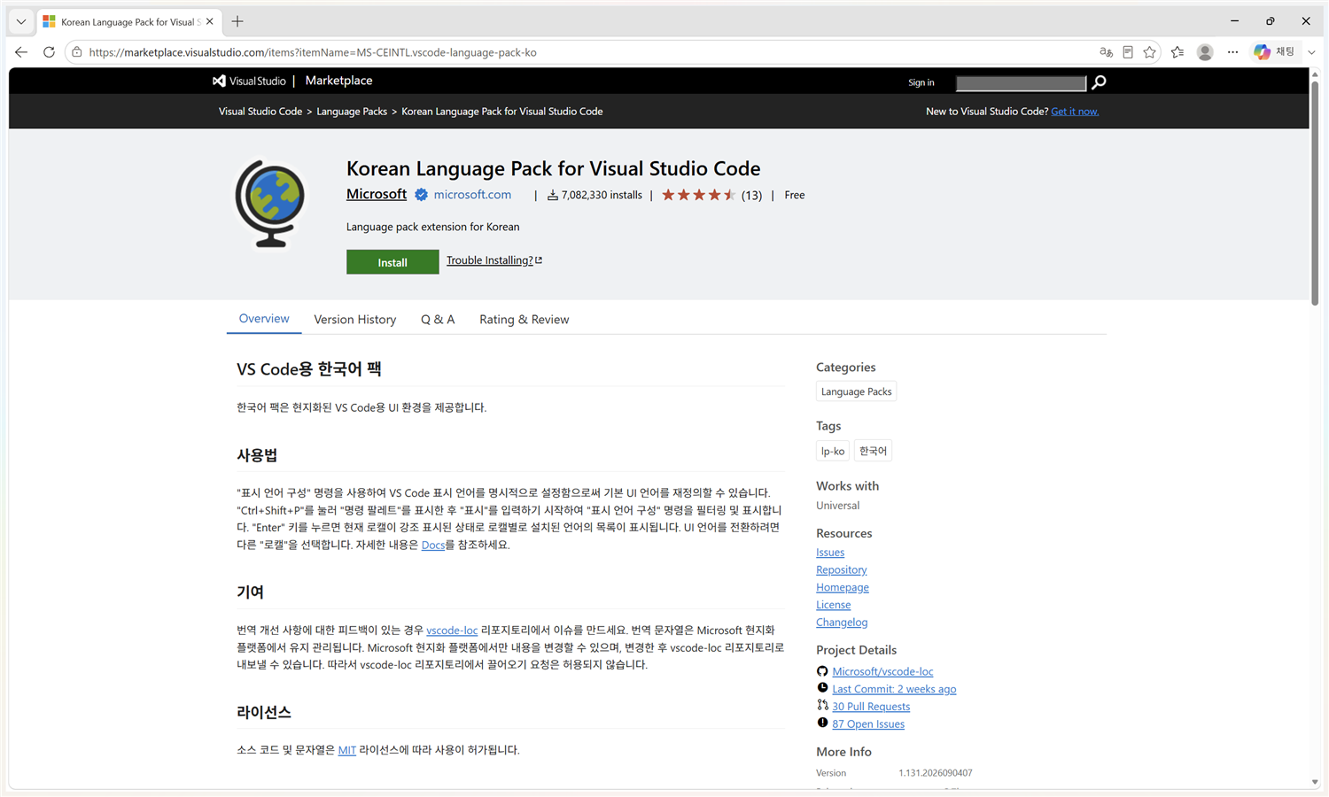Expand the chevron next to 채팅
The image size is (1329, 797).
(1312, 52)
